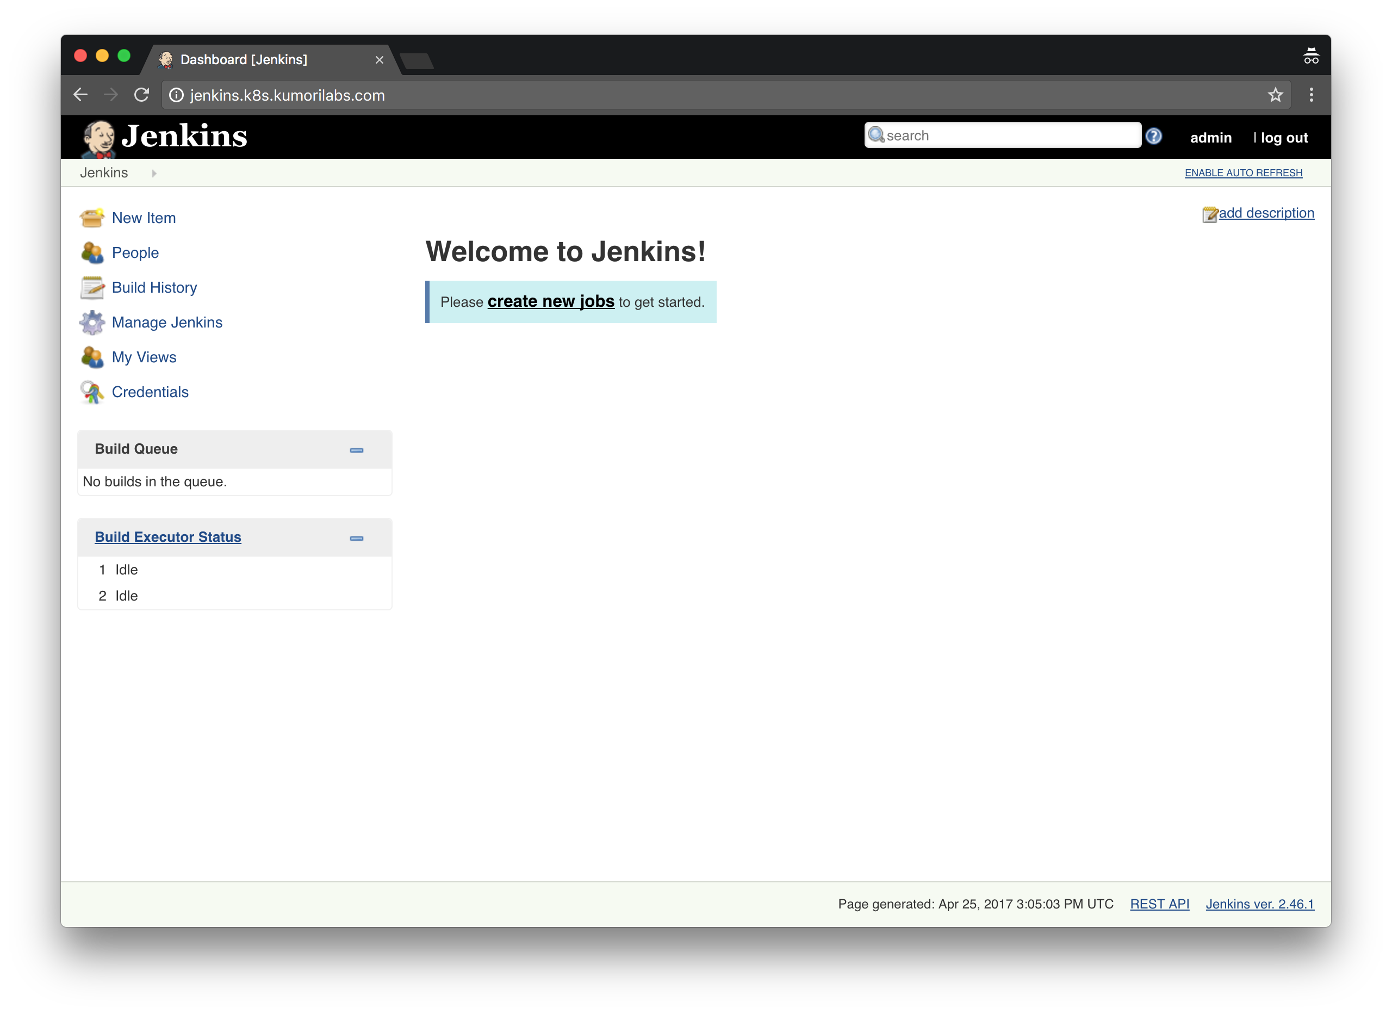Click executor 2 Idle row
Image resolution: width=1392 pixels, height=1014 pixels.
[x=235, y=596]
